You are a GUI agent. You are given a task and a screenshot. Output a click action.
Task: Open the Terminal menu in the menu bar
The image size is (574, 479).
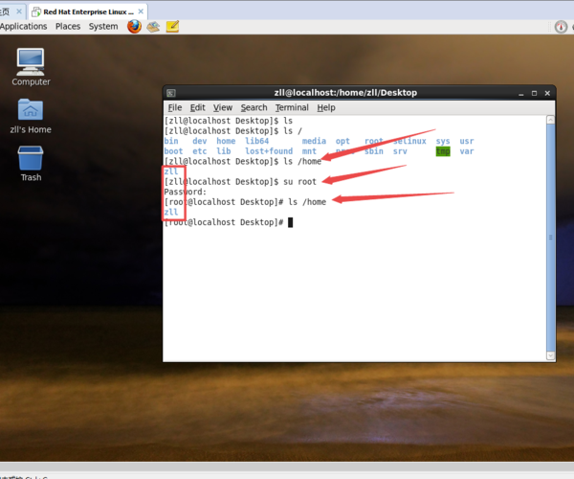tap(292, 107)
